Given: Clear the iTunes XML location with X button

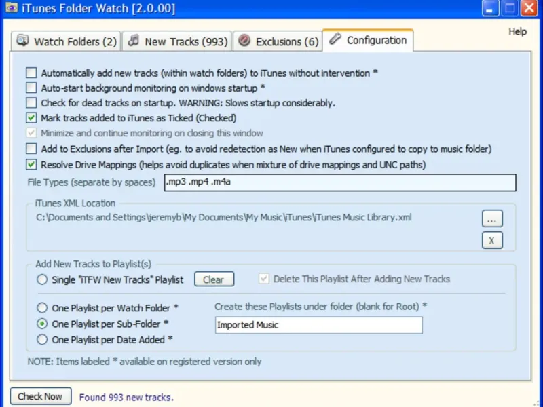Looking at the screenshot, I should point(492,240).
